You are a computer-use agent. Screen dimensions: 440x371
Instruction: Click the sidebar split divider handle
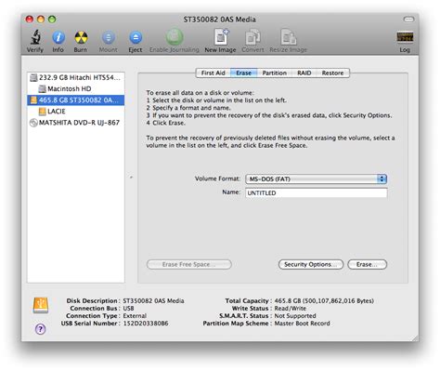point(131,178)
